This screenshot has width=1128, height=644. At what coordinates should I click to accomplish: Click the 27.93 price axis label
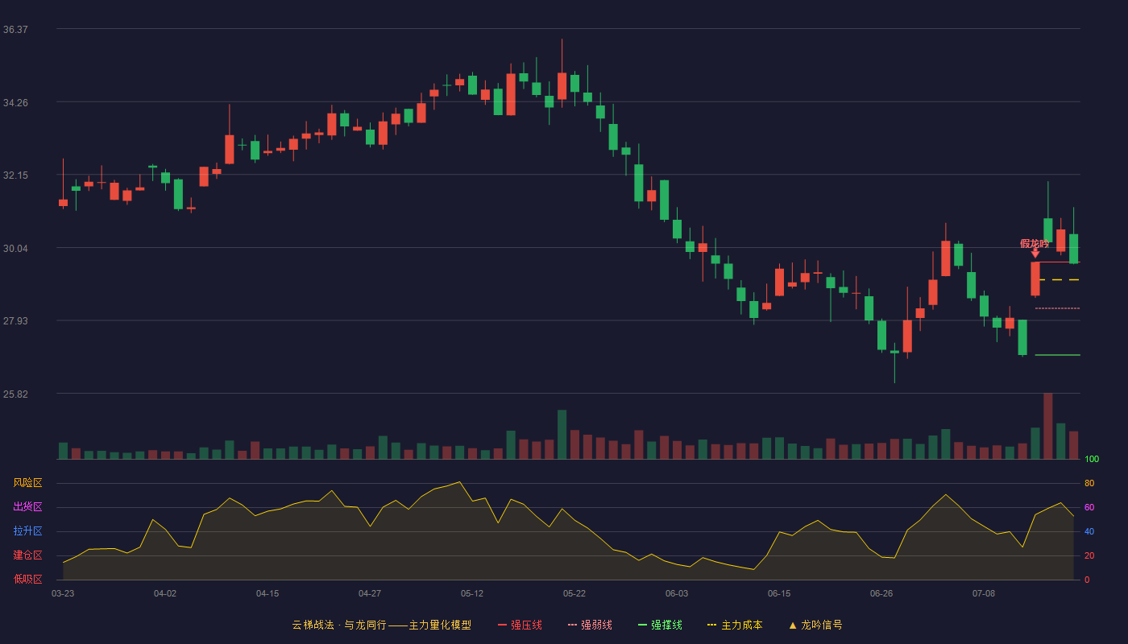15,321
